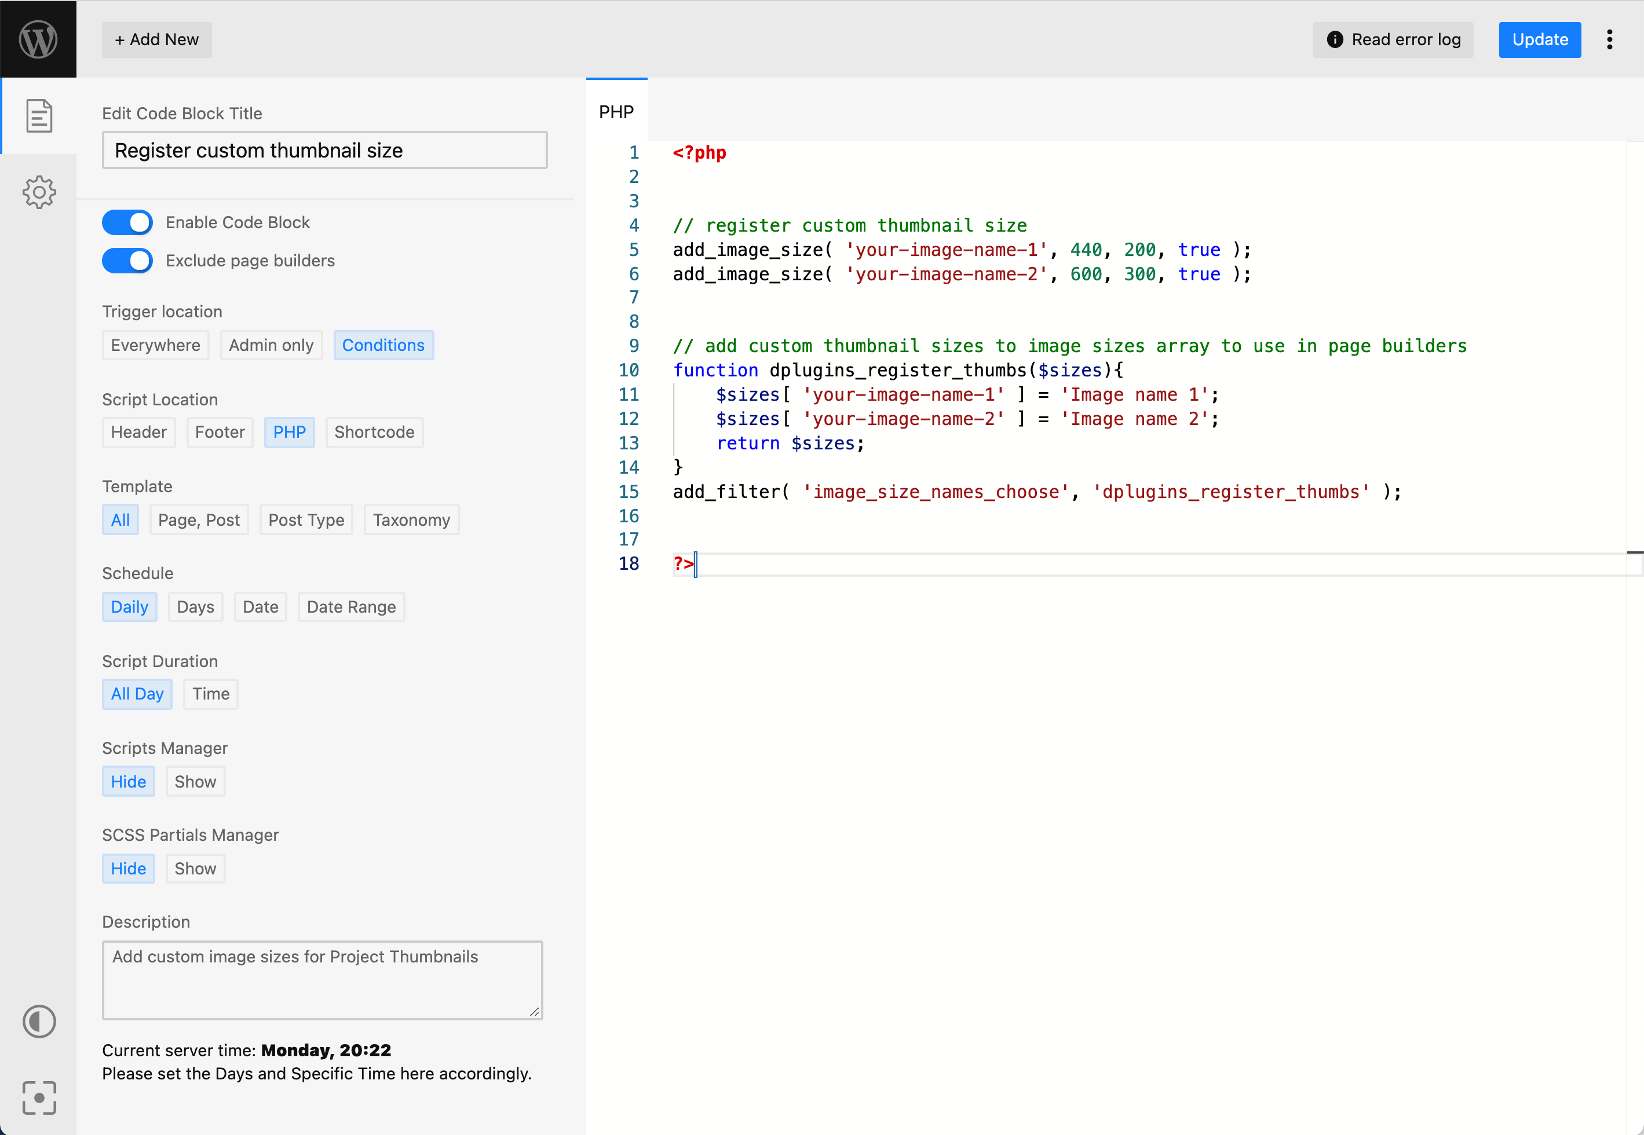1644x1135 pixels.
Task: Open the settings gear icon in sidebar
Action: coord(39,192)
